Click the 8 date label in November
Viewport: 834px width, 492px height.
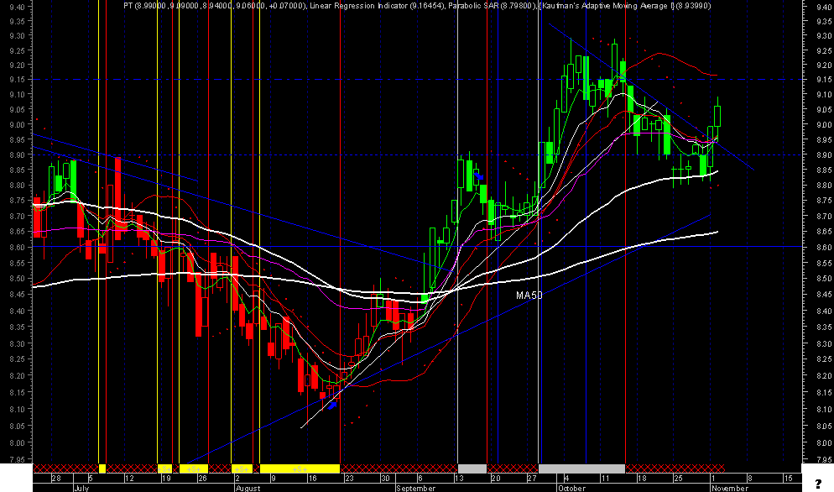(x=750, y=479)
